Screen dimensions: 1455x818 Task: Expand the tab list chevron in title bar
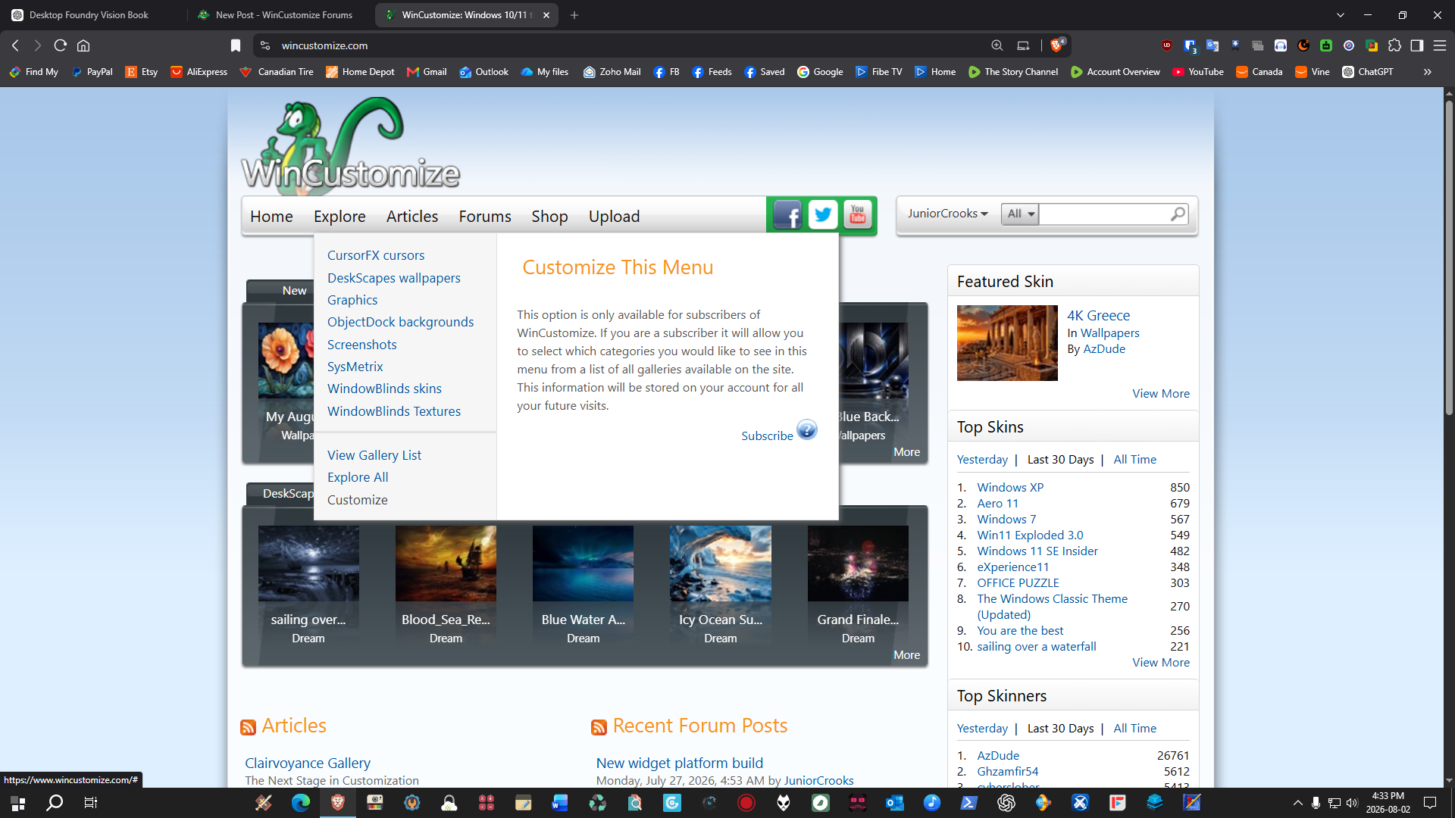(1341, 15)
